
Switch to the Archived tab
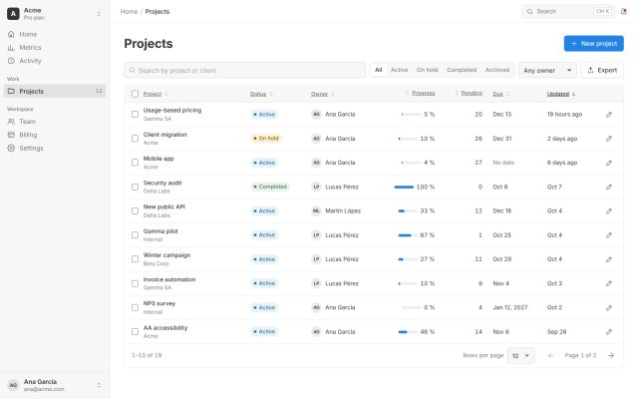pyautogui.click(x=497, y=70)
